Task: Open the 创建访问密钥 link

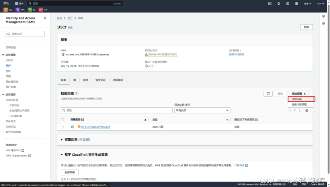Action: (x=236, y=54)
